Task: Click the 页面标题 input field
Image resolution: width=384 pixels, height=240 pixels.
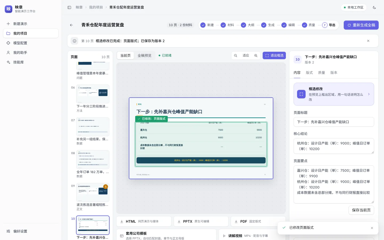Action: [334, 122]
